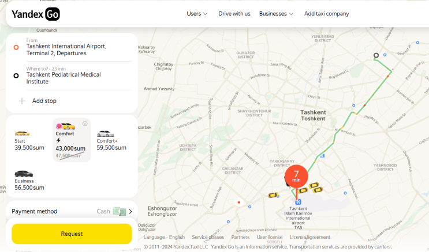Click the Businesses chevron arrow
The width and height of the screenshot is (429, 252).
(x=291, y=14)
